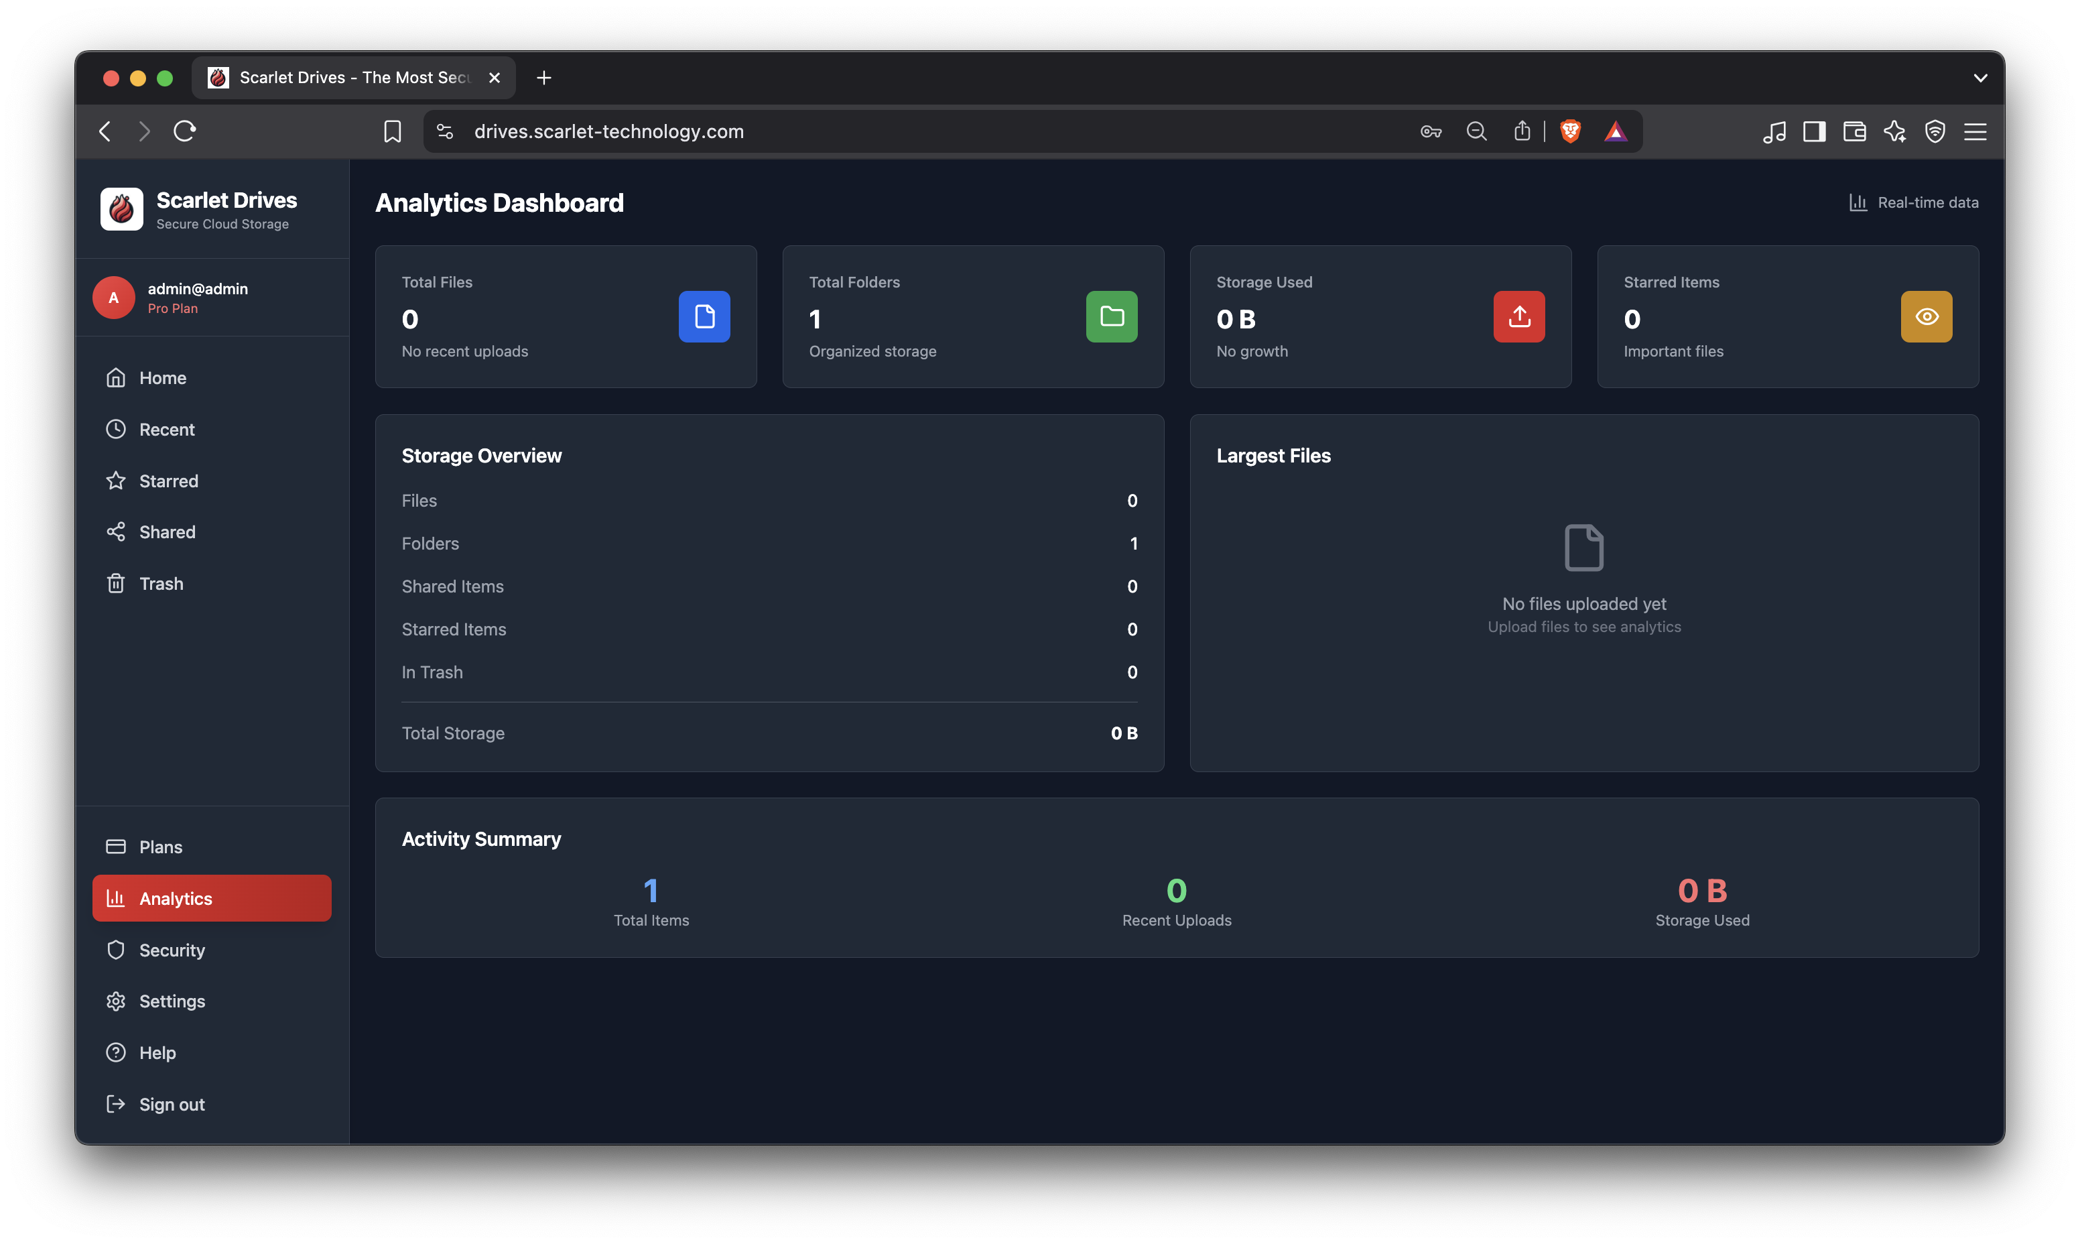Bookmark this page

click(392, 131)
